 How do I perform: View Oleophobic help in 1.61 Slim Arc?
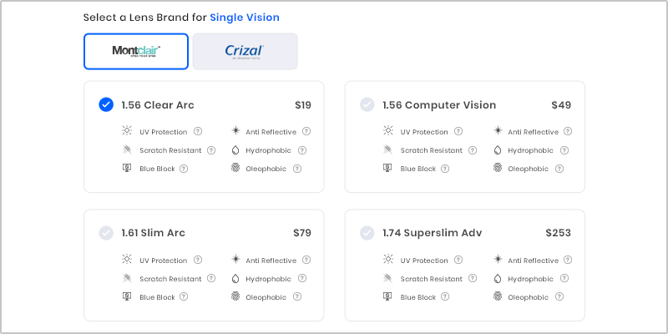297,296
